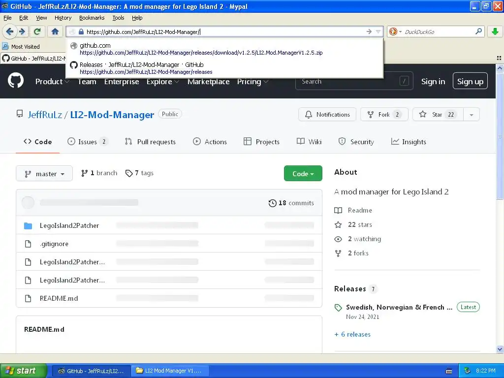Fork the repository with the Fork button

[x=384, y=114]
